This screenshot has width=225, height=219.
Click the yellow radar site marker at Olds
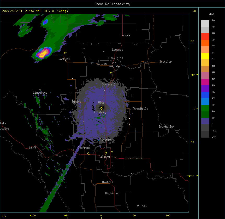(101, 108)
